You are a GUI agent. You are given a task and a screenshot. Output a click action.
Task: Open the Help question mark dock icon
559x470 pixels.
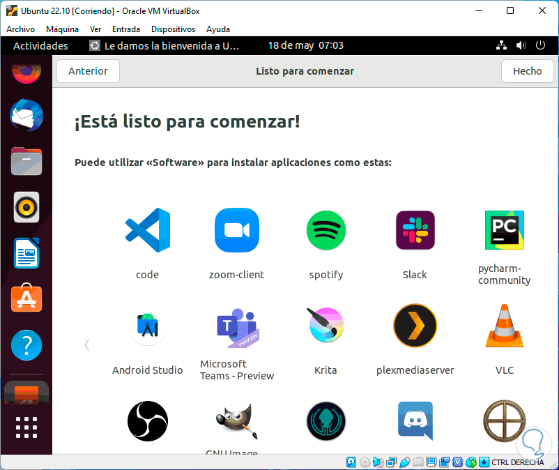[26, 345]
